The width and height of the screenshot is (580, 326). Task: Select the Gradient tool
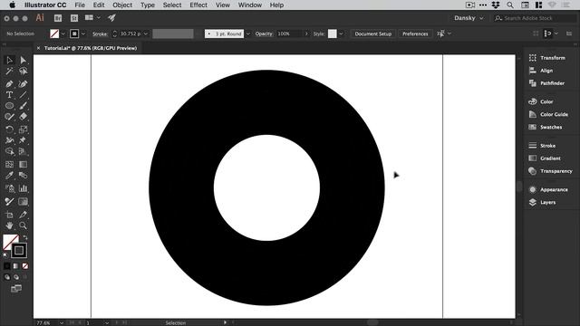click(x=23, y=165)
